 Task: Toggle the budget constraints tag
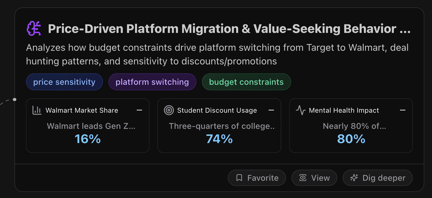pyautogui.click(x=246, y=82)
